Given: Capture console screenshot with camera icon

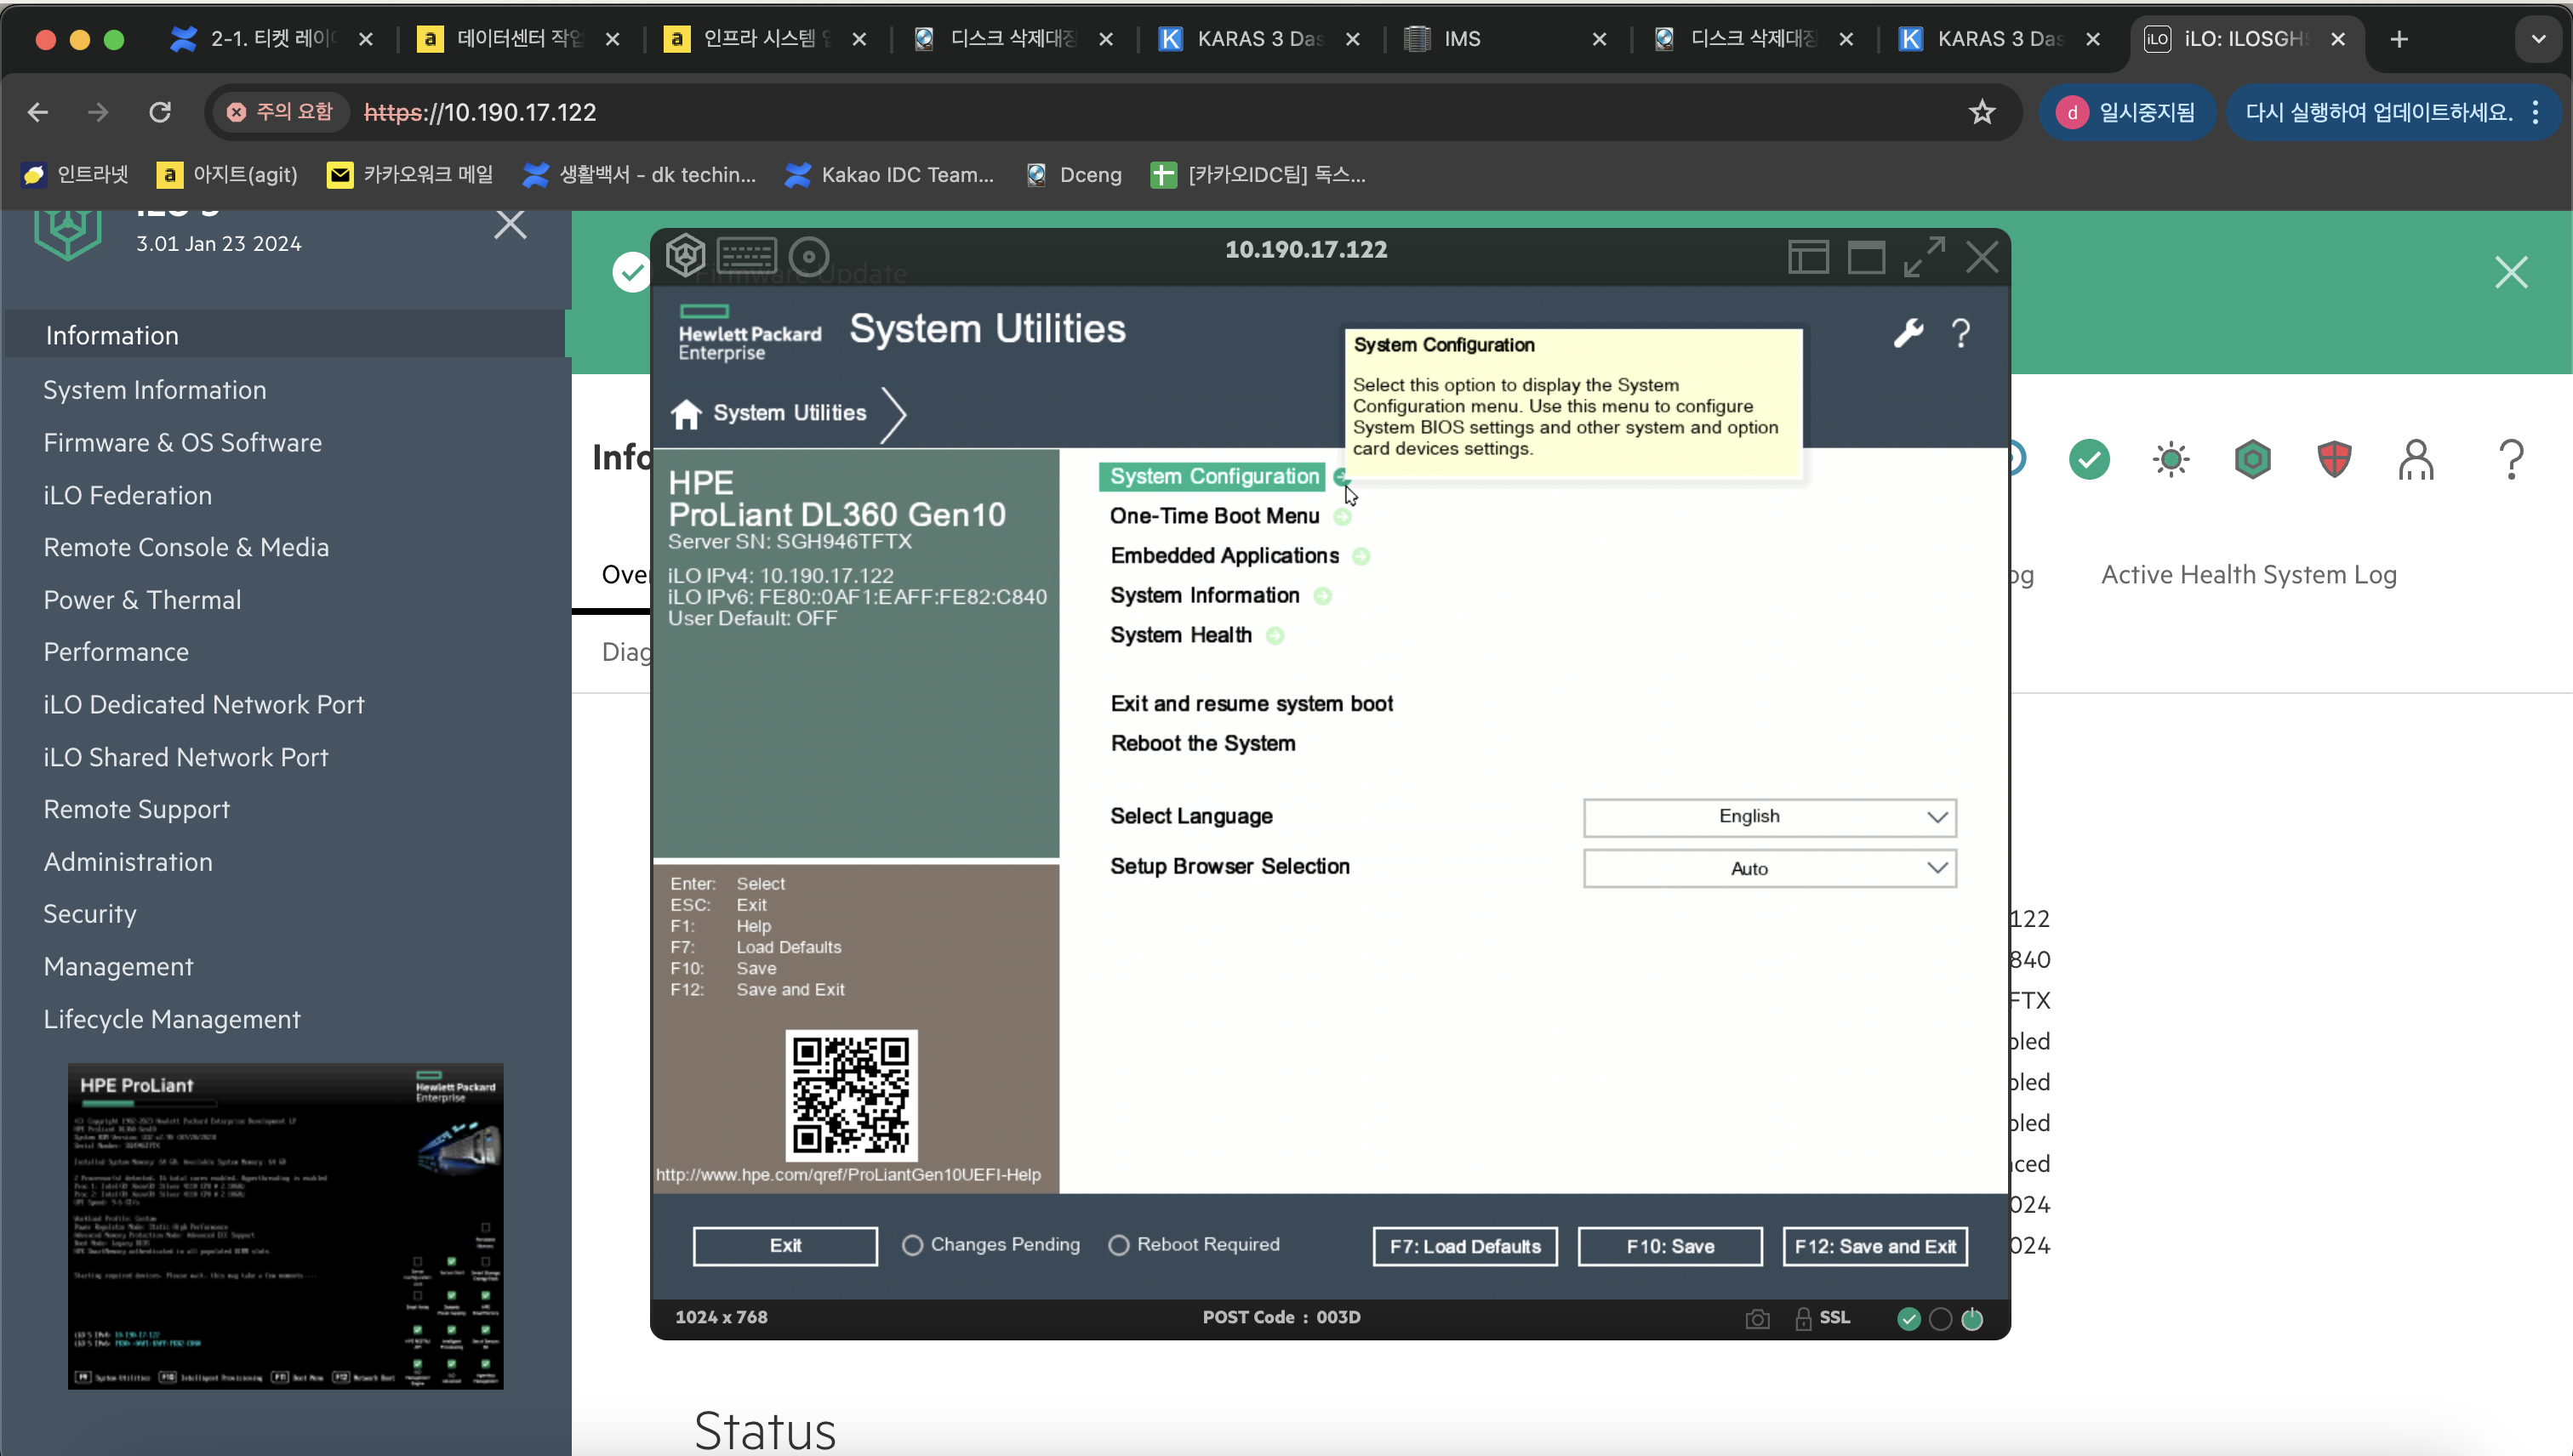Looking at the screenshot, I should 1758,1319.
